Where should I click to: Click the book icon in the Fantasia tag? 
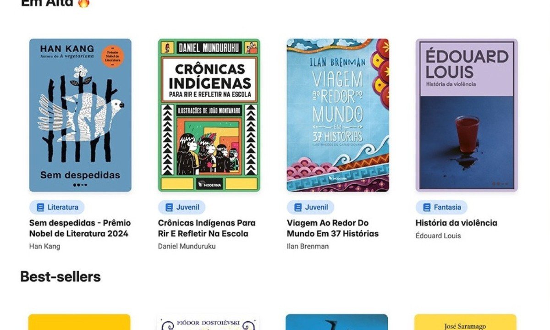427,207
